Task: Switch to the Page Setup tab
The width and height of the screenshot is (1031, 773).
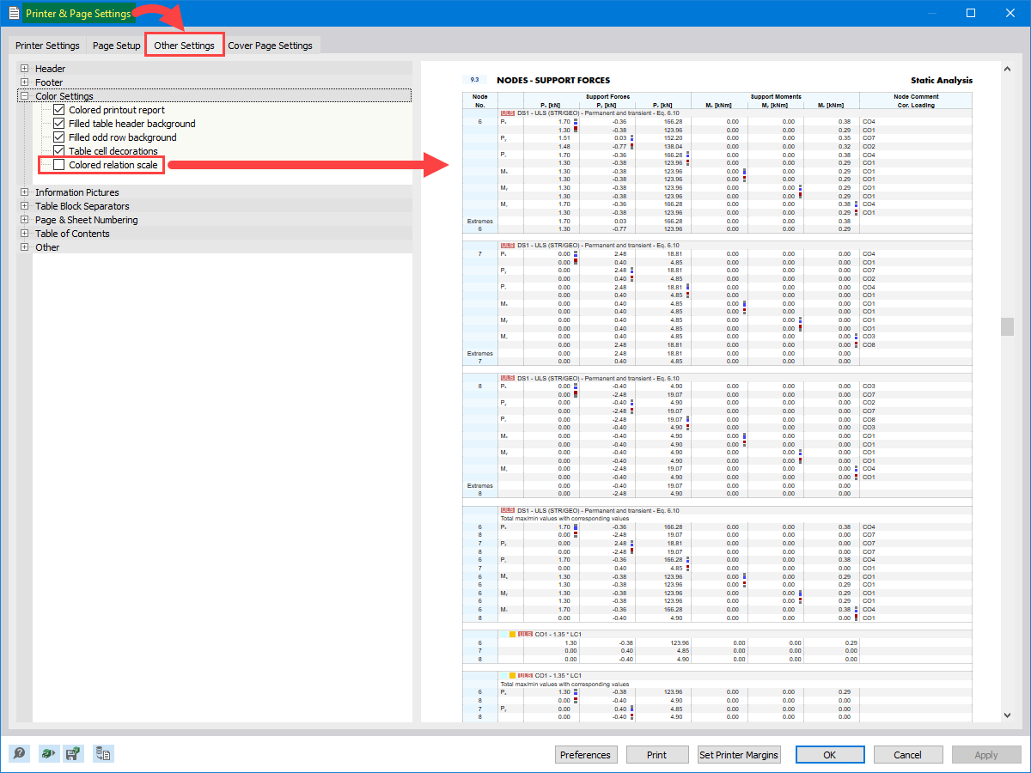Action: coord(116,45)
